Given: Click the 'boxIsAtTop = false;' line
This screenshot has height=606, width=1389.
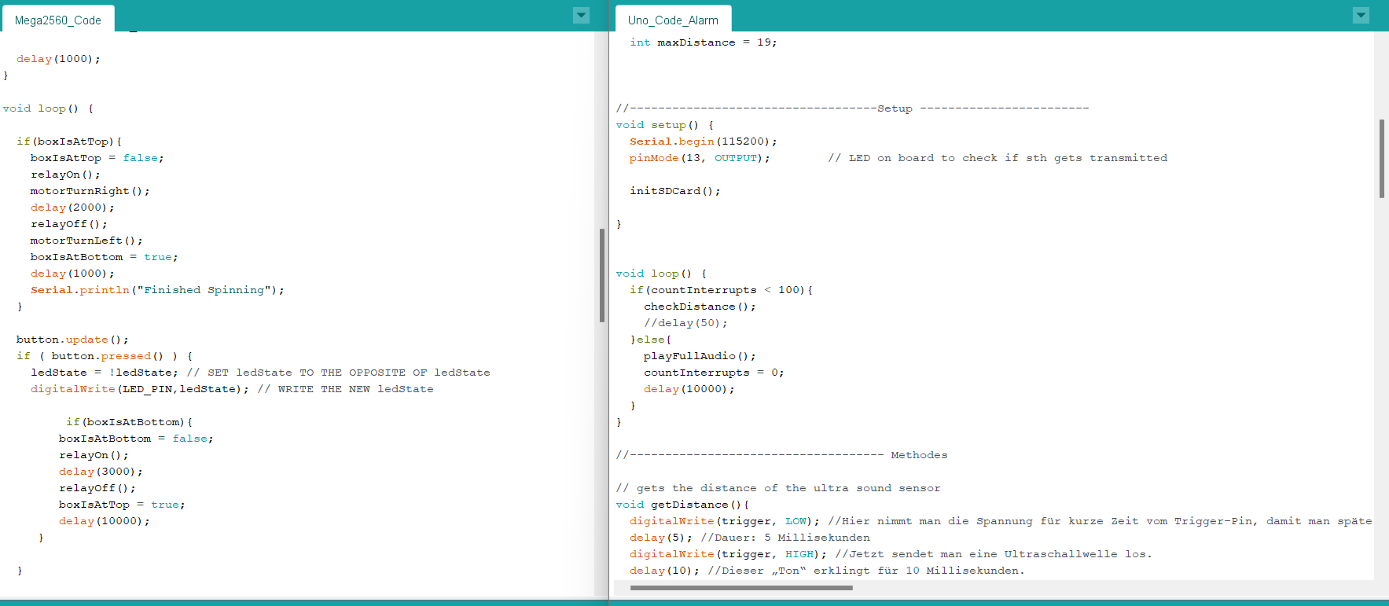Looking at the screenshot, I should pyautogui.click(x=97, y=158).
